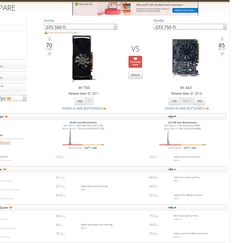The image size is (251, 243).
Task: Select the 745 variant tab
Action: (174, 101)
